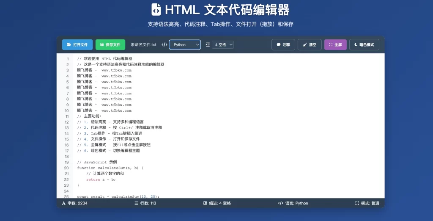The width and height of the screenshot is (433, 221).
Task: Open a file with 打开文件 button
Action: click(x=77, y=44)
